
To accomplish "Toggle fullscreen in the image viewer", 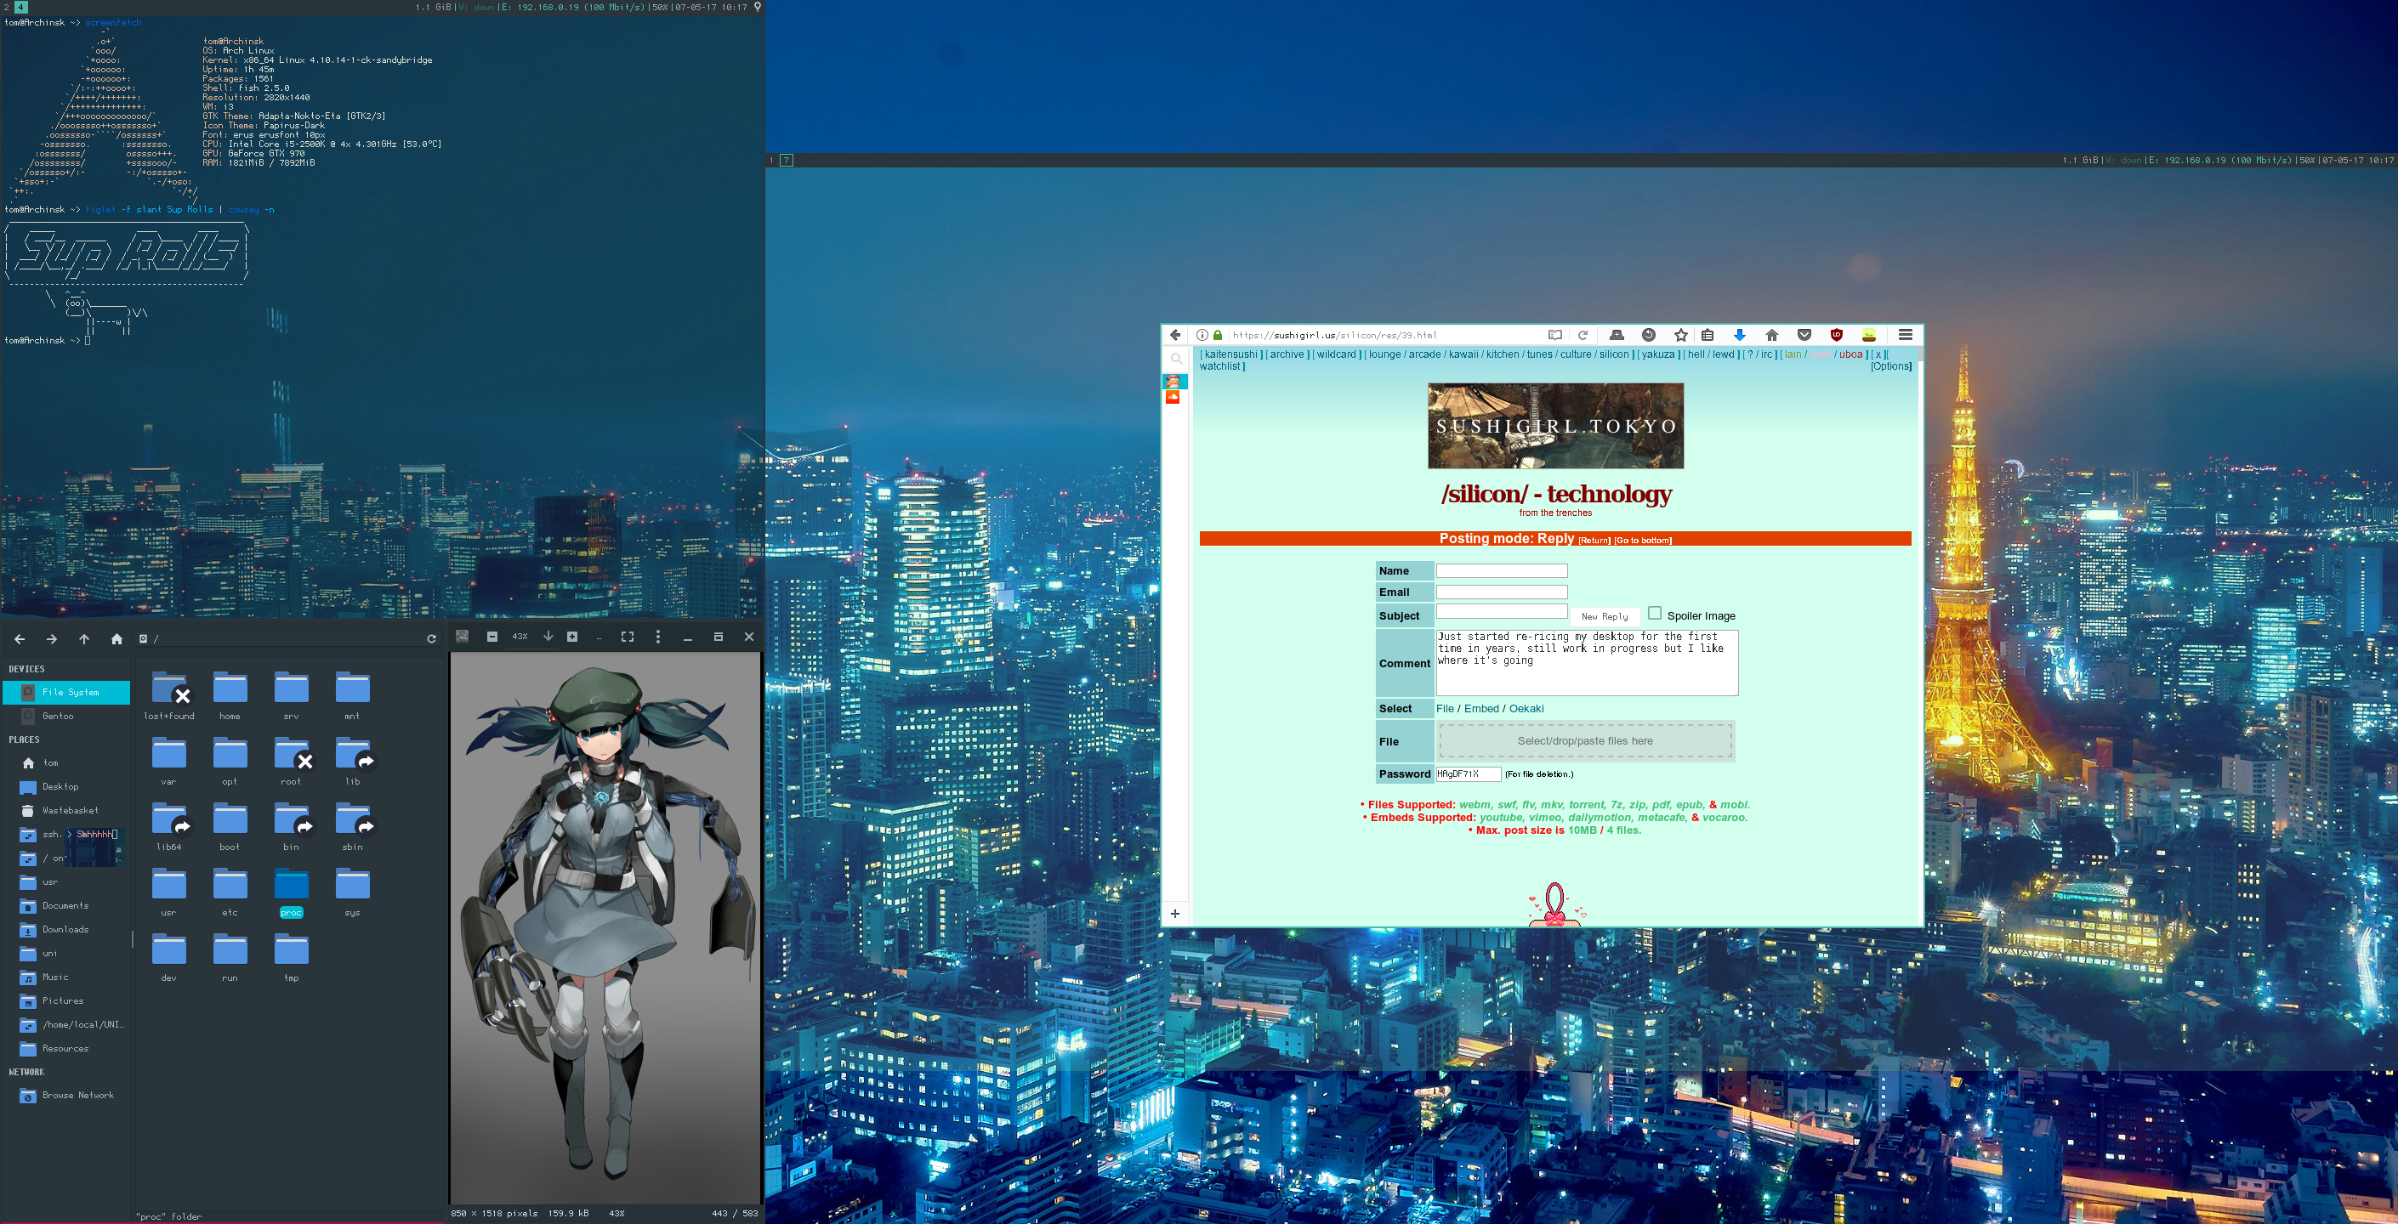I will click(x=628, y=637).
